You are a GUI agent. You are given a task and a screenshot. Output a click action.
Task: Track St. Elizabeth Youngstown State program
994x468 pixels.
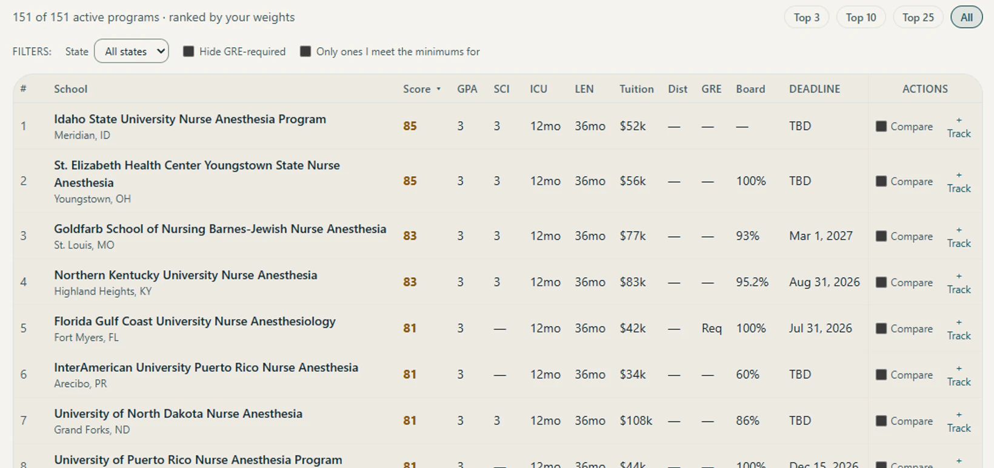[959, 182]
